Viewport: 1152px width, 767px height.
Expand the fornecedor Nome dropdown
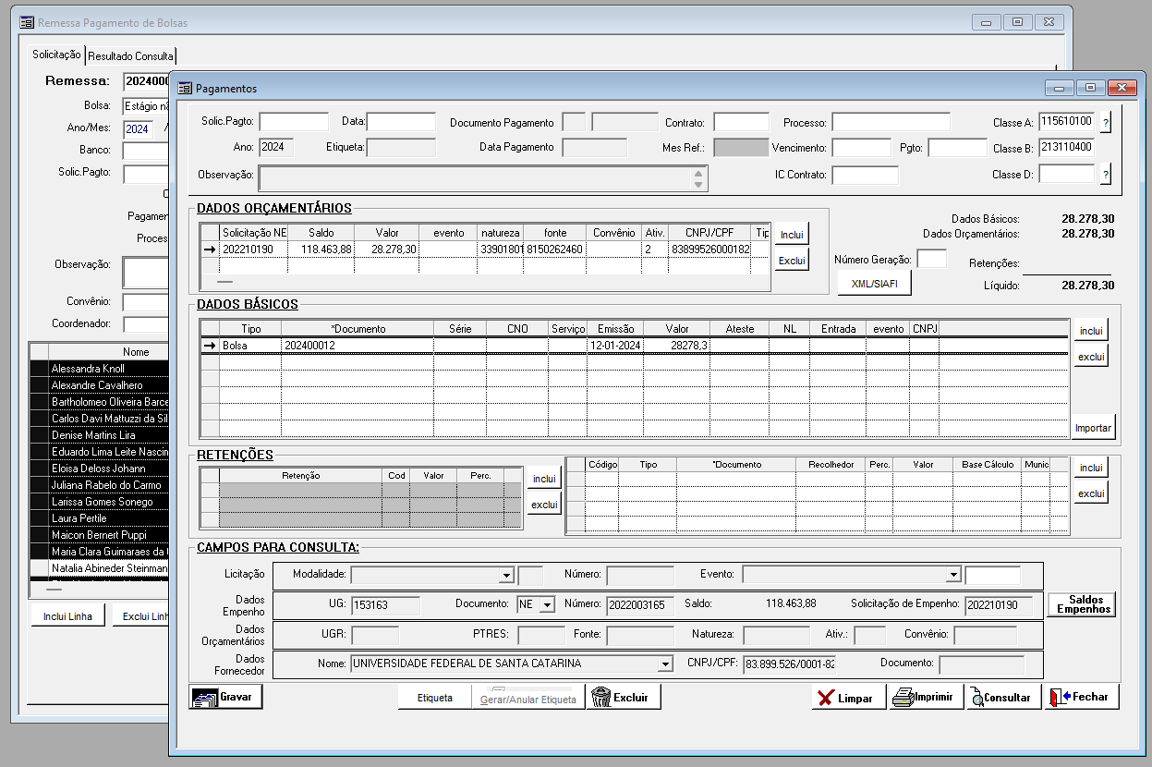664,664
